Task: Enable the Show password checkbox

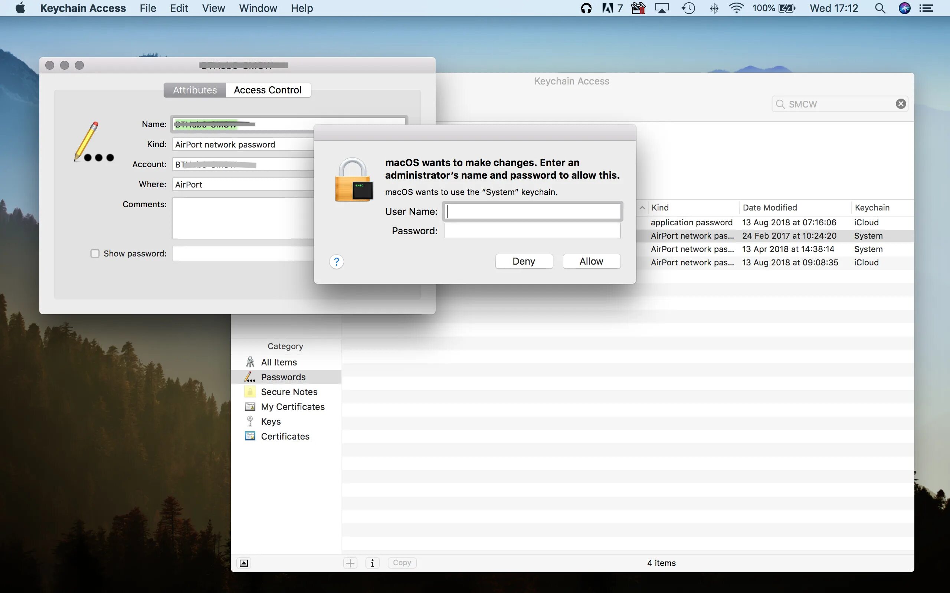Action: click(x=95, y=254)
